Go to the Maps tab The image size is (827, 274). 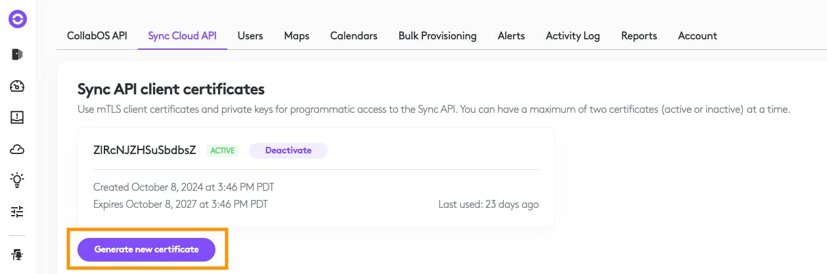point(297,35)
